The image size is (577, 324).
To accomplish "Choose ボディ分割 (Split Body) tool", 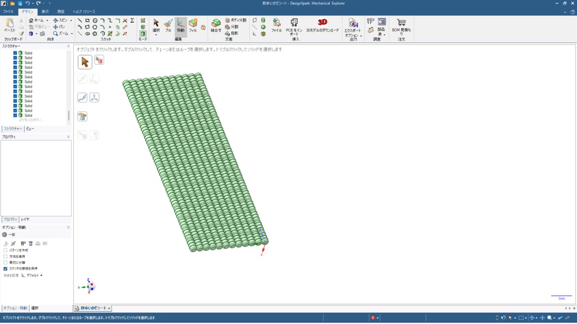I will [x=236, y=20].
